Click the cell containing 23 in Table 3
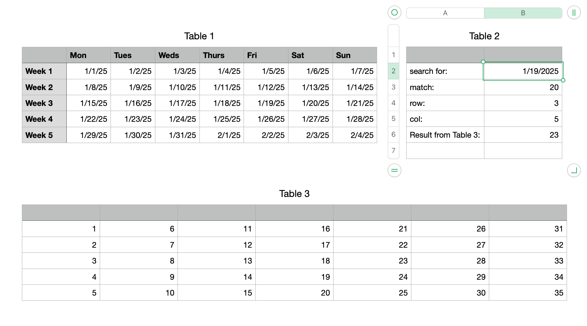 tap(372, 261)
